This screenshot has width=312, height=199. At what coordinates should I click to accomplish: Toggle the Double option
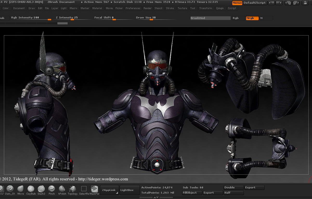pos(234,188)
